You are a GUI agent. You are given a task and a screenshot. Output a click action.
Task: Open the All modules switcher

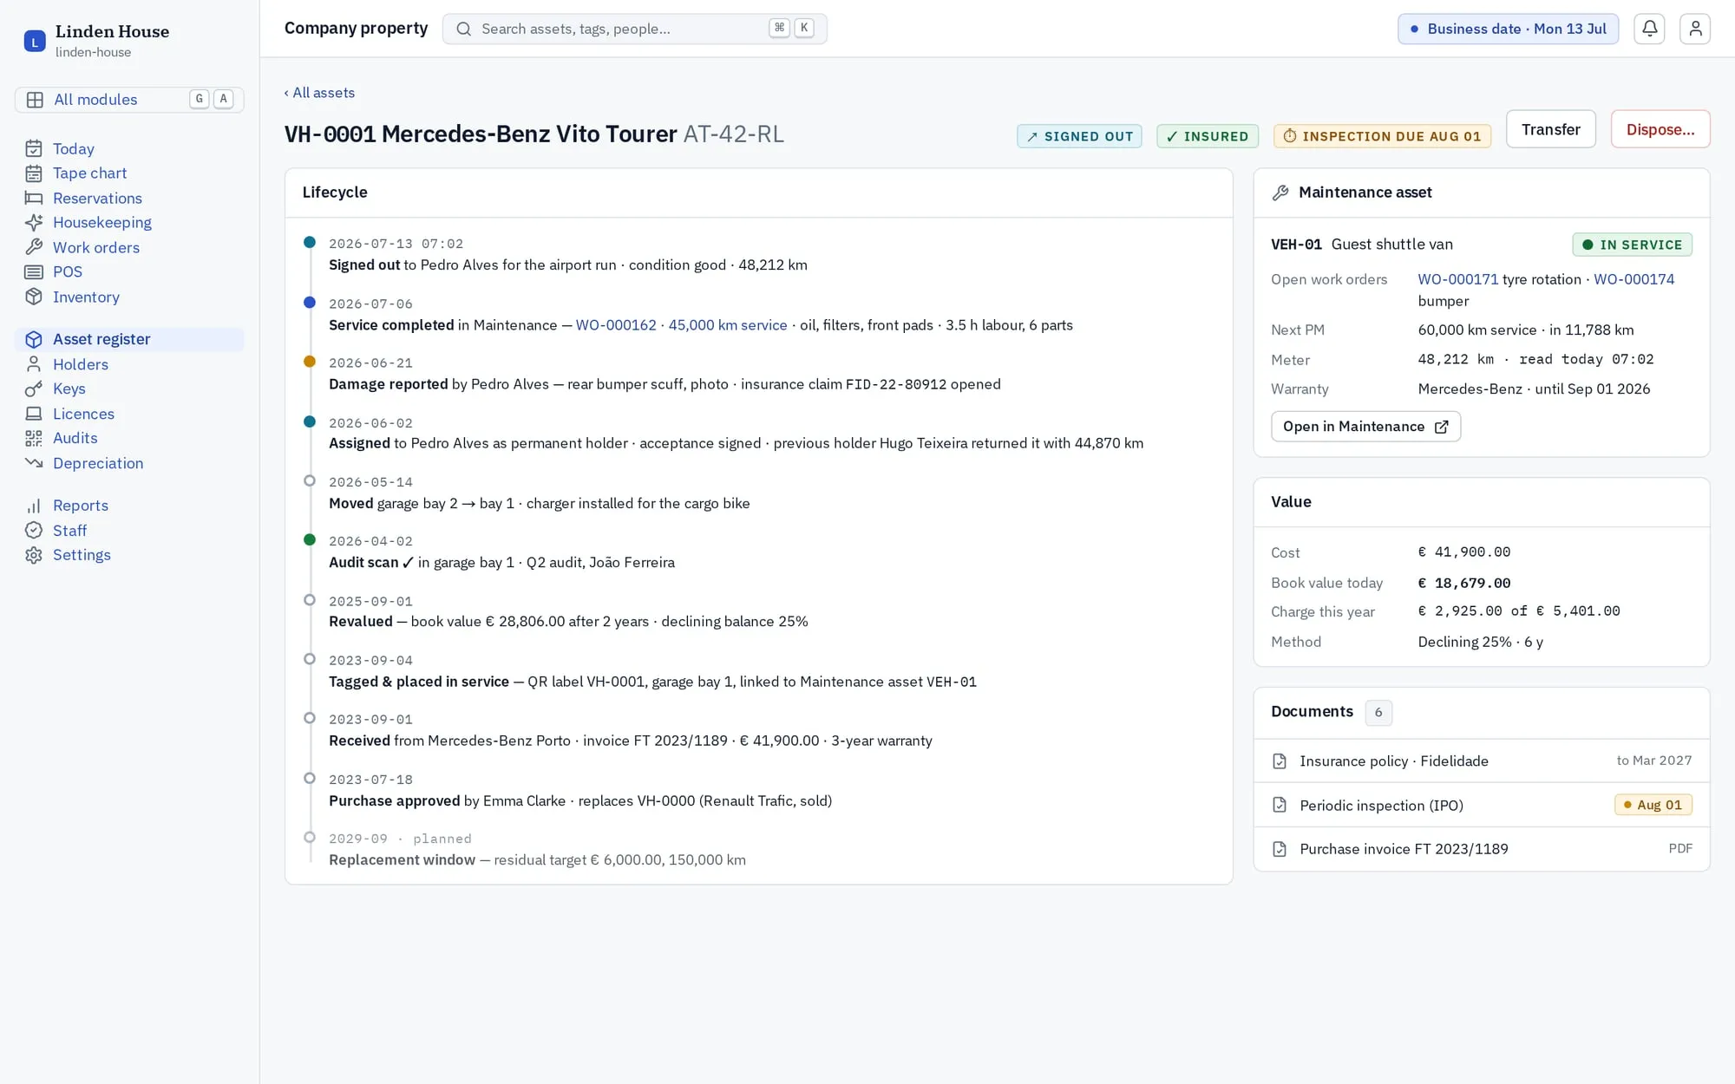(x=129, y=100)
